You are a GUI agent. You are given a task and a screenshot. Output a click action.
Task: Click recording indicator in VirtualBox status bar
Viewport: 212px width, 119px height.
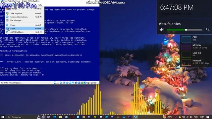tap(76, 83)
